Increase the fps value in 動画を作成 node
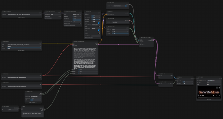Image resolution: width=223 pixels, height=119 pixels. click(192, 82)
